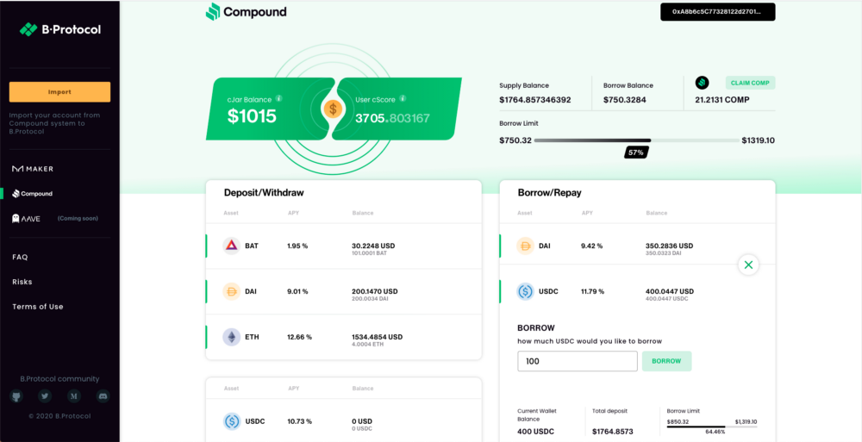The width and height of the screenshot is (862, 442).
Task: Close the USDC borrow panel
Action: [748, 265]
